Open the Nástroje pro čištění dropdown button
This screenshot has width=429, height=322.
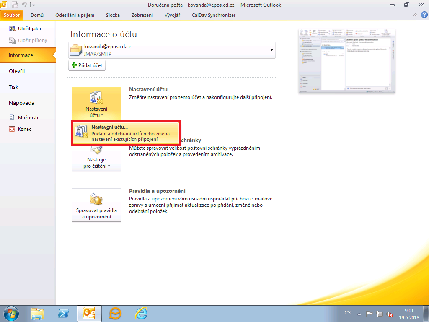[x=96, y=158]
